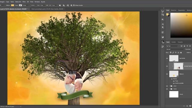Open path alignment icon in options bar

[x=64, y=5]
